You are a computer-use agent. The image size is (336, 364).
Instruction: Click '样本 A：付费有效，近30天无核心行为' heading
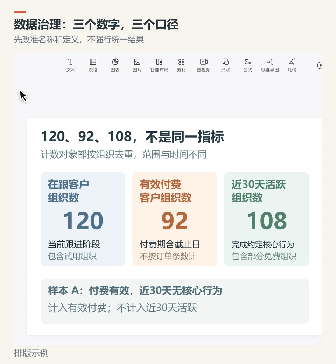(135, 290)
